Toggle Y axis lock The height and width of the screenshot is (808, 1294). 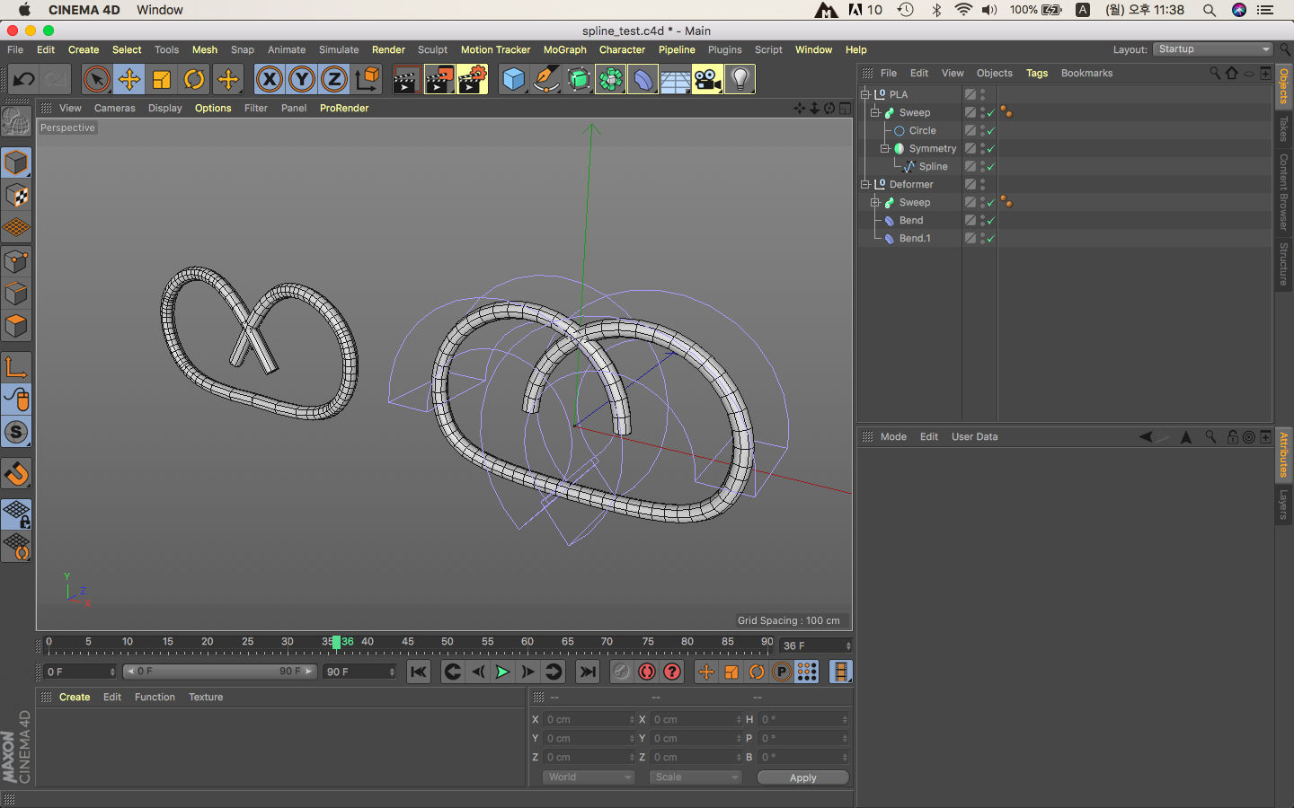[302, 79]
